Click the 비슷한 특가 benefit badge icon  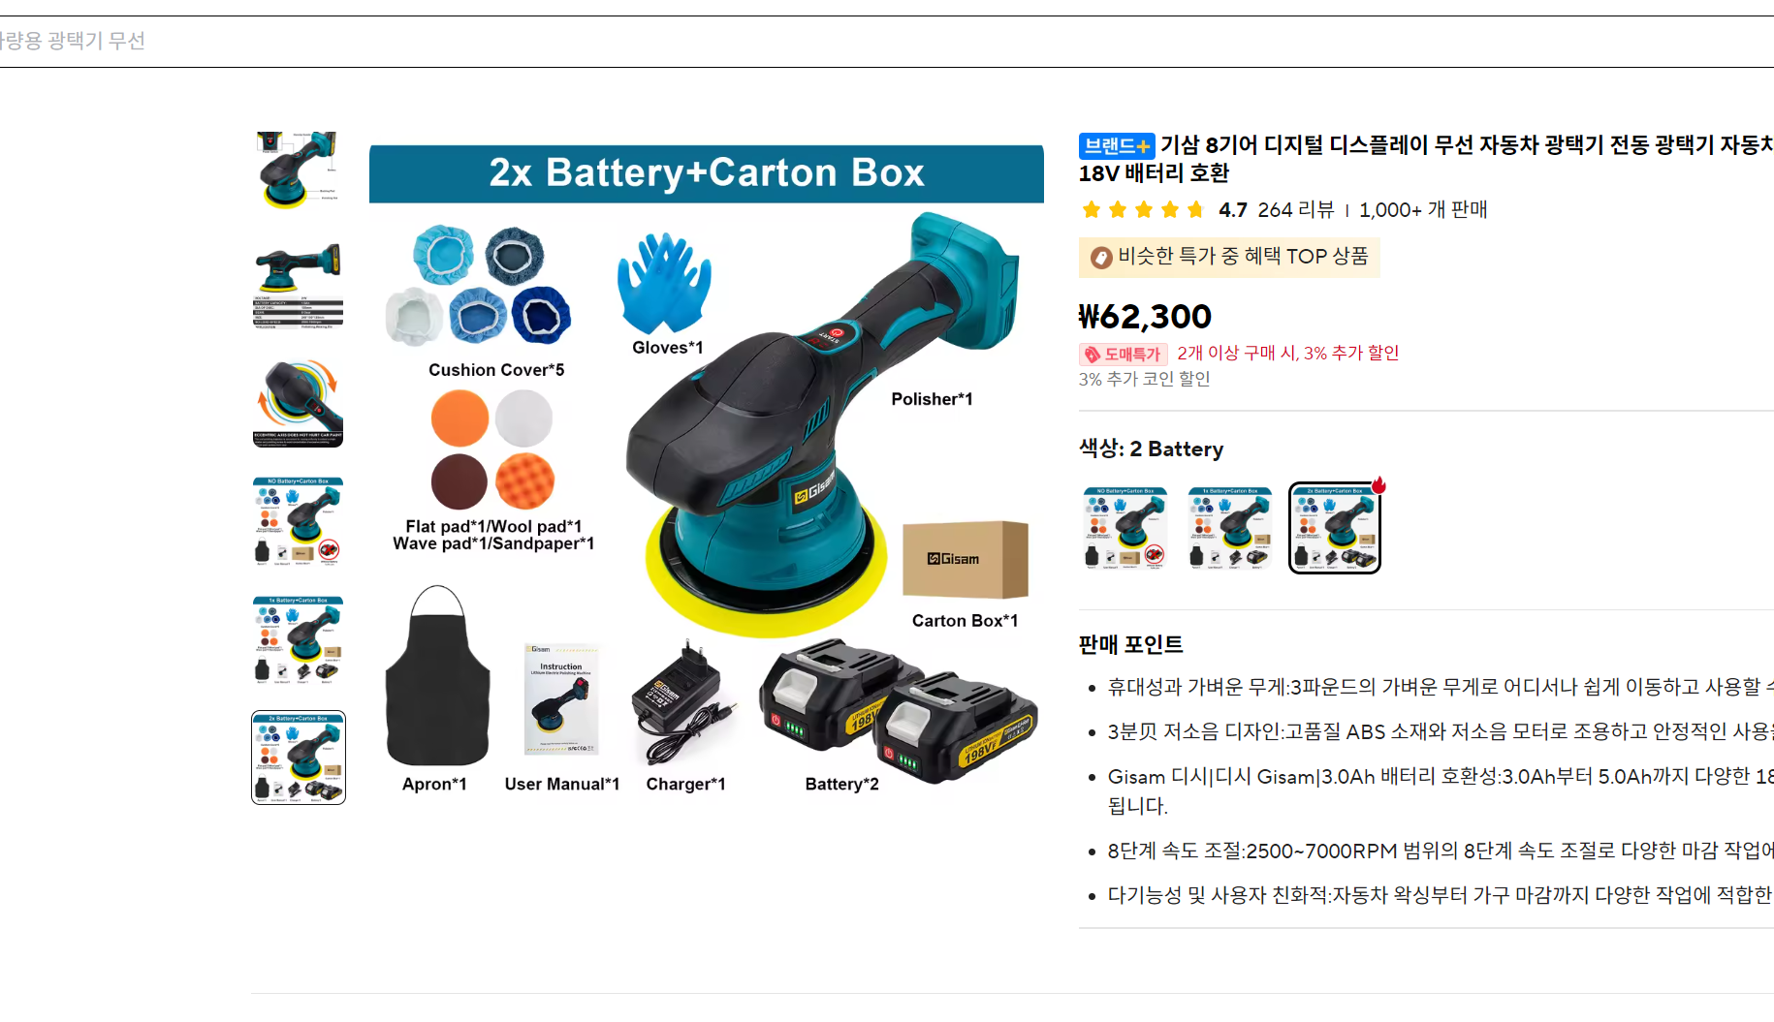pos(1101,258)
